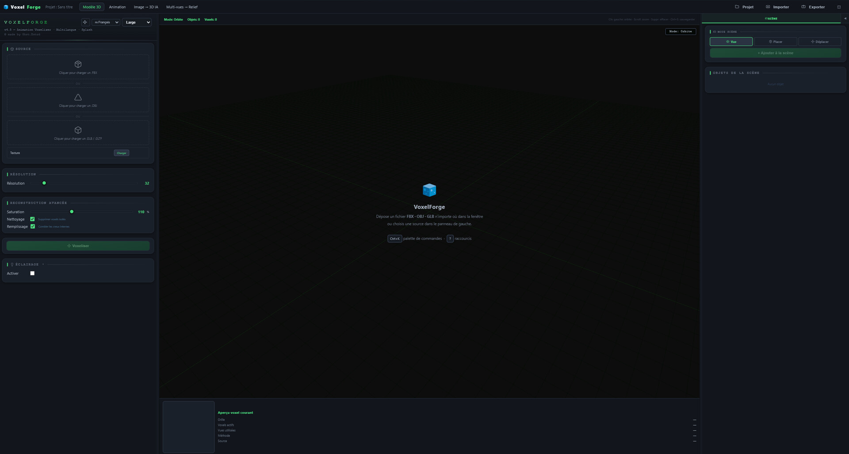Click the FBX cube upload icon
The height and width of the screenshot is (454, 849).
(78, 64)
